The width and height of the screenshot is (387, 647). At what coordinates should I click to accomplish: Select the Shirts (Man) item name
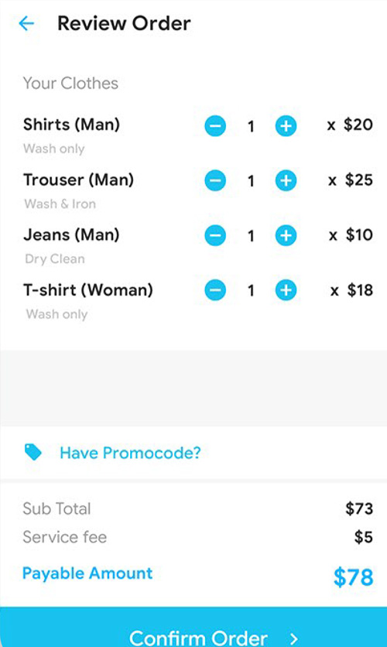[71, 124]
